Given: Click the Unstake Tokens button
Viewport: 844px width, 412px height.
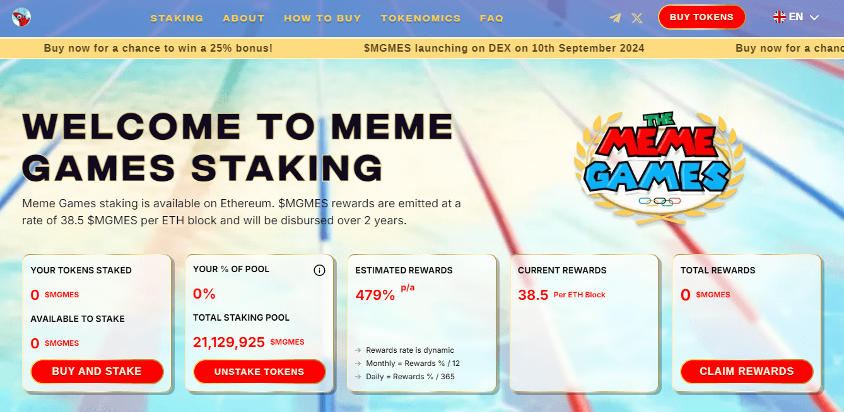Looking at the screenshot, I should 259,372.
